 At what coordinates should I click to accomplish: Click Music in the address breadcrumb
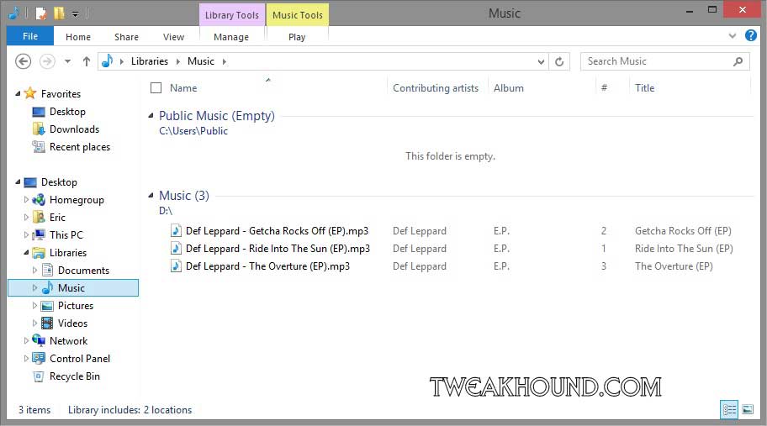201,61
